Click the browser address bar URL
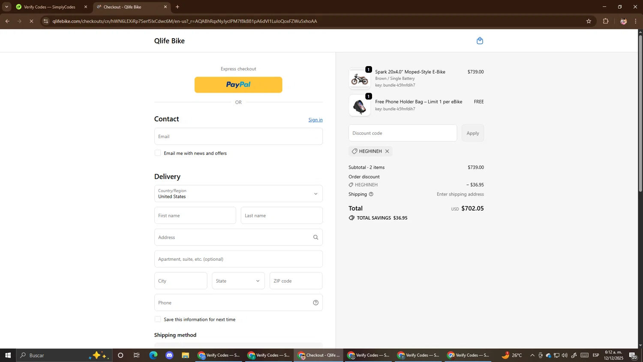Image resolution: width=643 pixels, height=362 pixels. point(185,21)
